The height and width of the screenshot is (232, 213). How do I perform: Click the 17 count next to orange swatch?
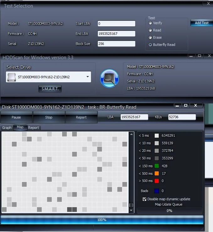tap(164, 174)
